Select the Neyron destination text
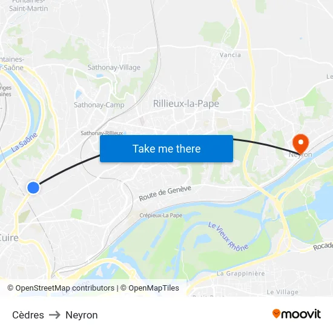Screen dimensions: 333x333 tap(82, 315)
